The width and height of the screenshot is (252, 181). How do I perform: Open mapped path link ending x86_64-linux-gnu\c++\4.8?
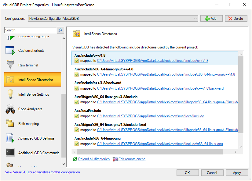coord(166,74)
